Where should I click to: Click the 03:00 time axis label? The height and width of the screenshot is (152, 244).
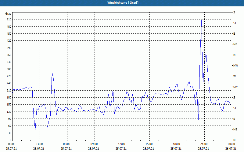click(39, 144)
